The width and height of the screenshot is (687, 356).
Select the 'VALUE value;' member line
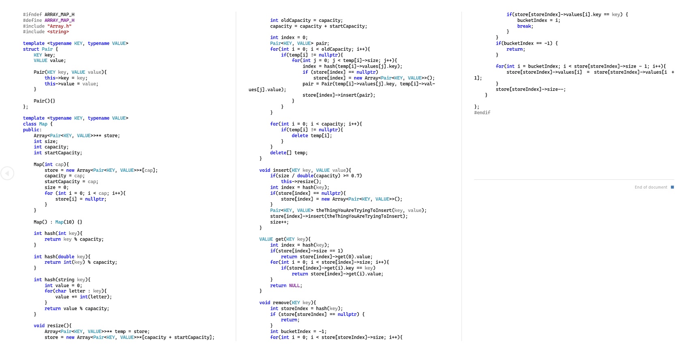click(x=50, y=61)
